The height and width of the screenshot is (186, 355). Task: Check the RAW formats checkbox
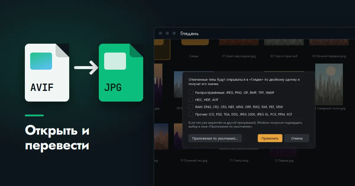[x=191, y=107]
